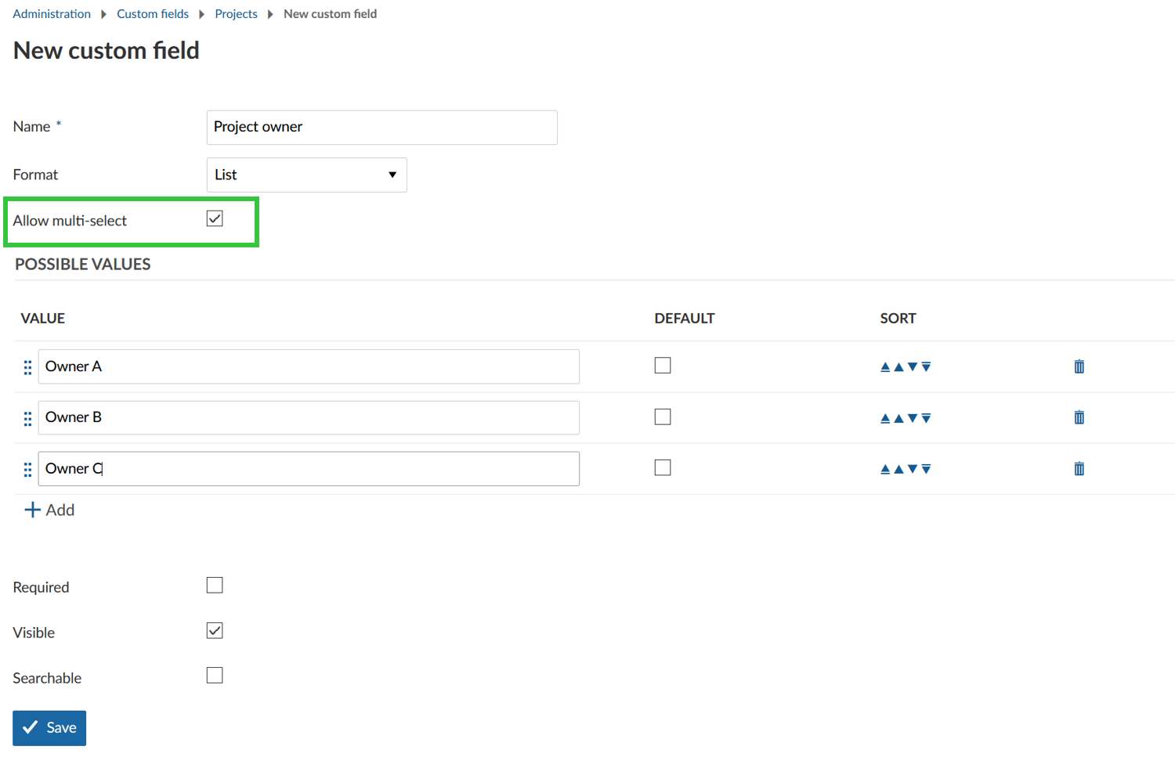The height and width of the screenshot is (768, 1175).
Task: Move Owner B to the top of the list
Action: coord(884,417)
